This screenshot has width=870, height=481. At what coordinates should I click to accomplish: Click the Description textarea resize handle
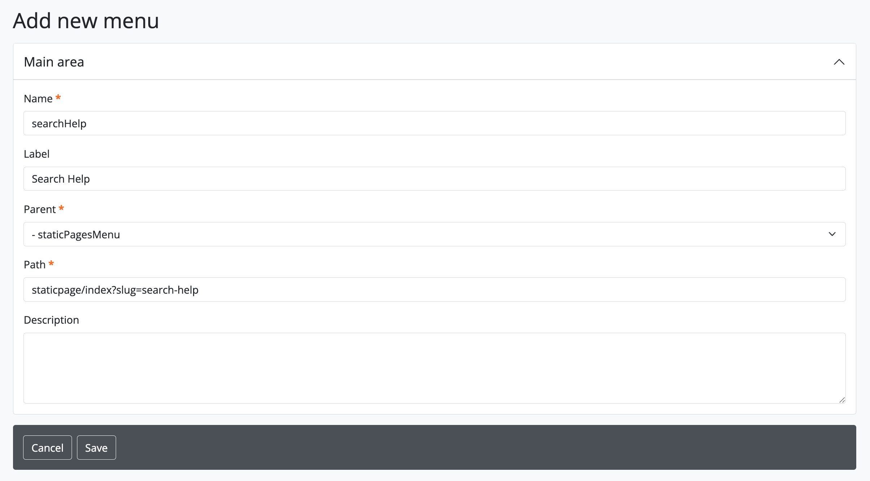tap(842, 400)
